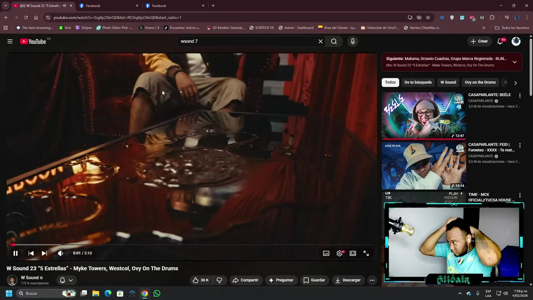Like the video with 36 K likes

coord(200,280)
